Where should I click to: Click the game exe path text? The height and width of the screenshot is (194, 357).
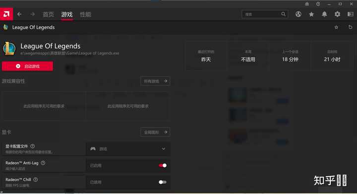point(70,53)
